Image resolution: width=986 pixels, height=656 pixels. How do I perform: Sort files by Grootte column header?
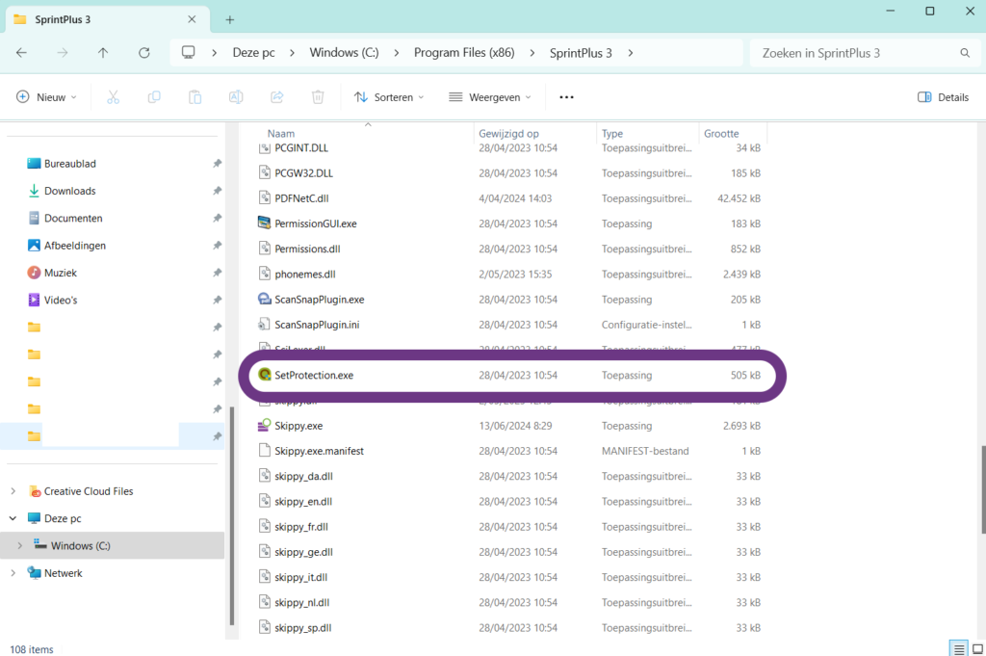(x=721, y=134)
